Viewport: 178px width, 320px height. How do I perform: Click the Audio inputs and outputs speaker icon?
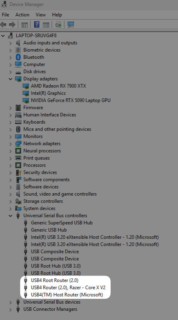18,43
